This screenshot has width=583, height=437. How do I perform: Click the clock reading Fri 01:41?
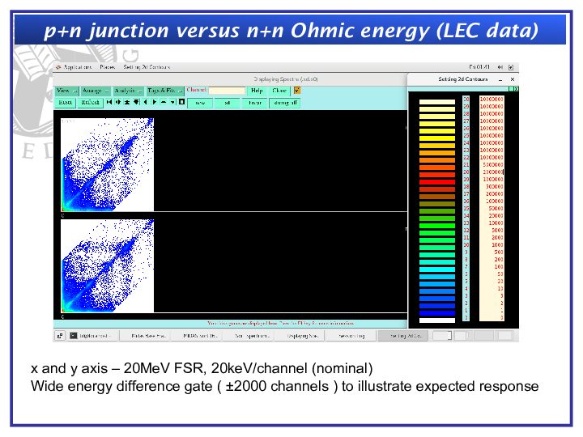[479, 67]
